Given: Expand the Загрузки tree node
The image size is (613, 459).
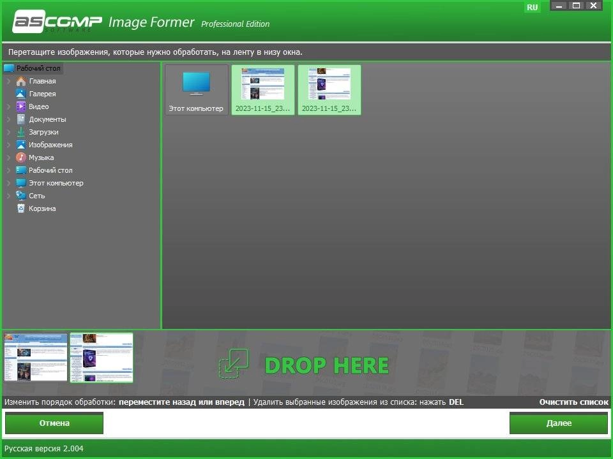Looking at the screenshot, I should [8, 132].
